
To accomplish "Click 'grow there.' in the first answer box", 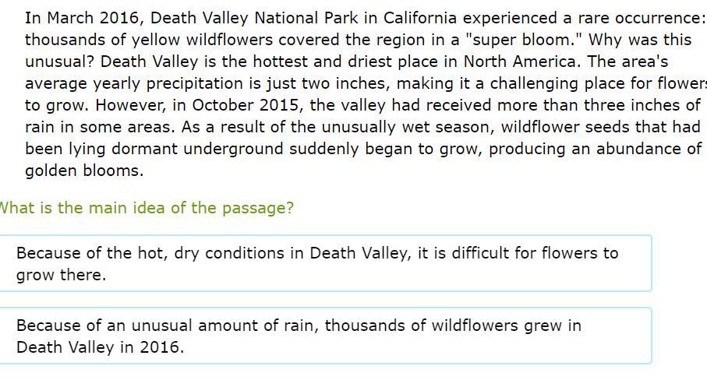I will [x=61, y=275].
